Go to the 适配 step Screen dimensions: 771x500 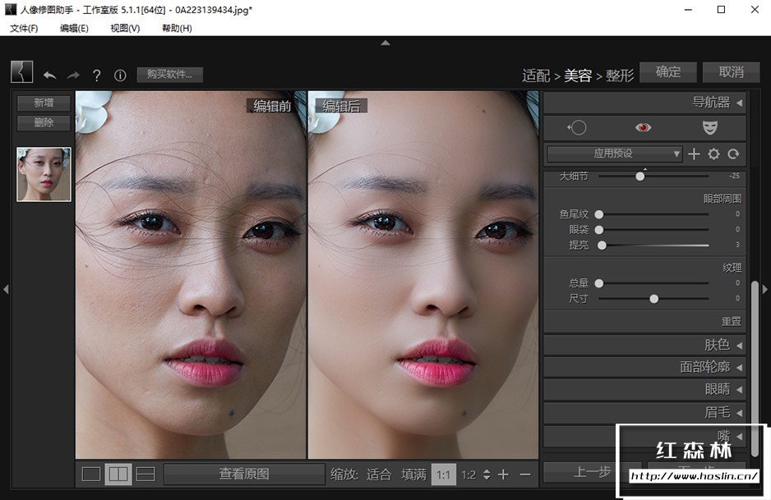click(536, 76)
